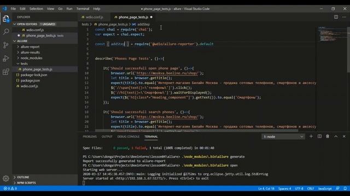Click the VS Code logo icon
The image size is (350, 196).
pos(5,9)
